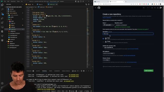Click Open Changes compare icon in editor toolbar
Screen dimensions: 164x92
(x=86, y=4)
